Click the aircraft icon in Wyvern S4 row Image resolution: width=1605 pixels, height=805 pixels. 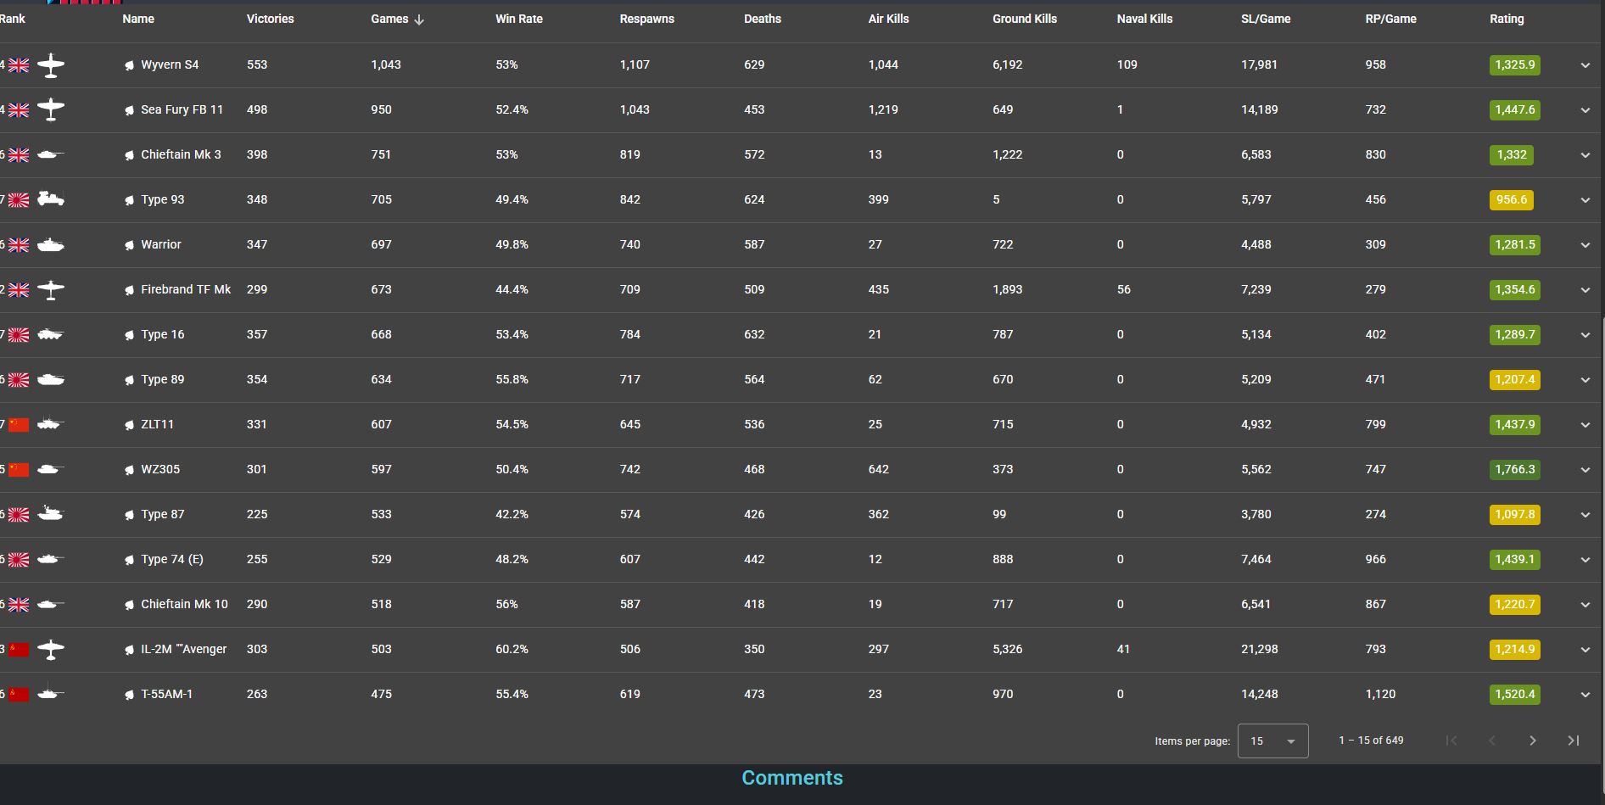coord(51,65)
